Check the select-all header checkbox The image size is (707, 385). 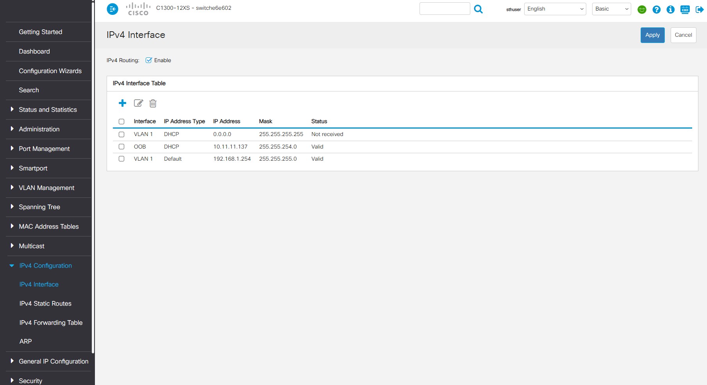(x=121, y=122)
